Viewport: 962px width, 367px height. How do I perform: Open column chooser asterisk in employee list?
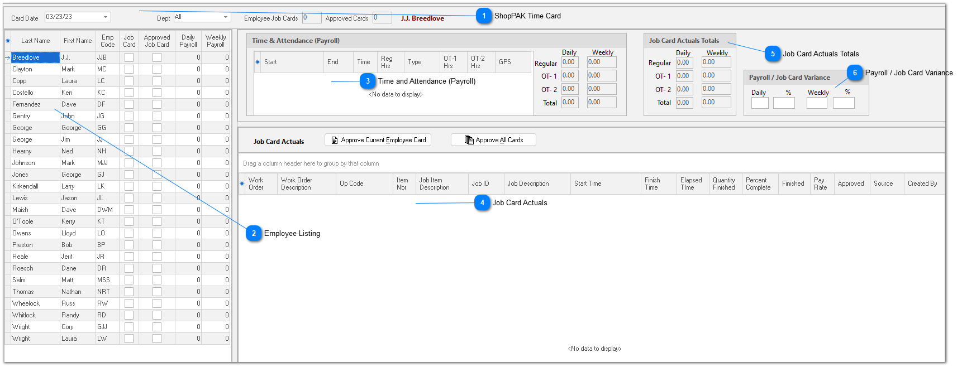(x=8, y=41)
